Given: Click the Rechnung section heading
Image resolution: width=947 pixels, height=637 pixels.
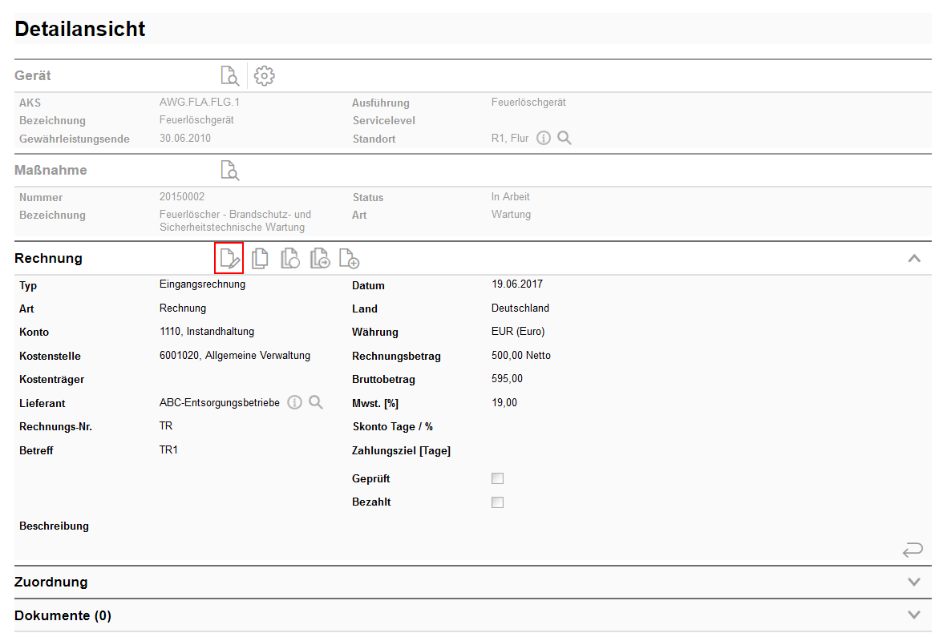Looking at the screenshot, I should 48,259.
